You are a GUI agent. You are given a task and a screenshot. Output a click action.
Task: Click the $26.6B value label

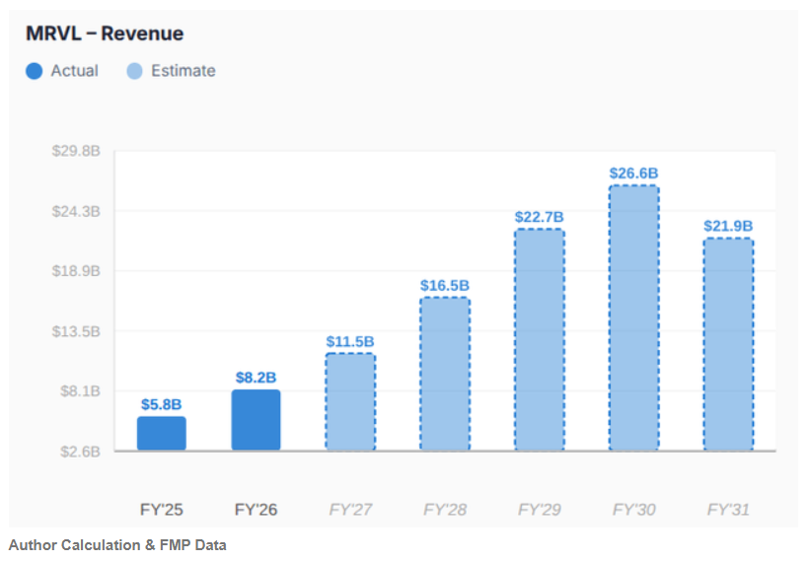[633, 173]
